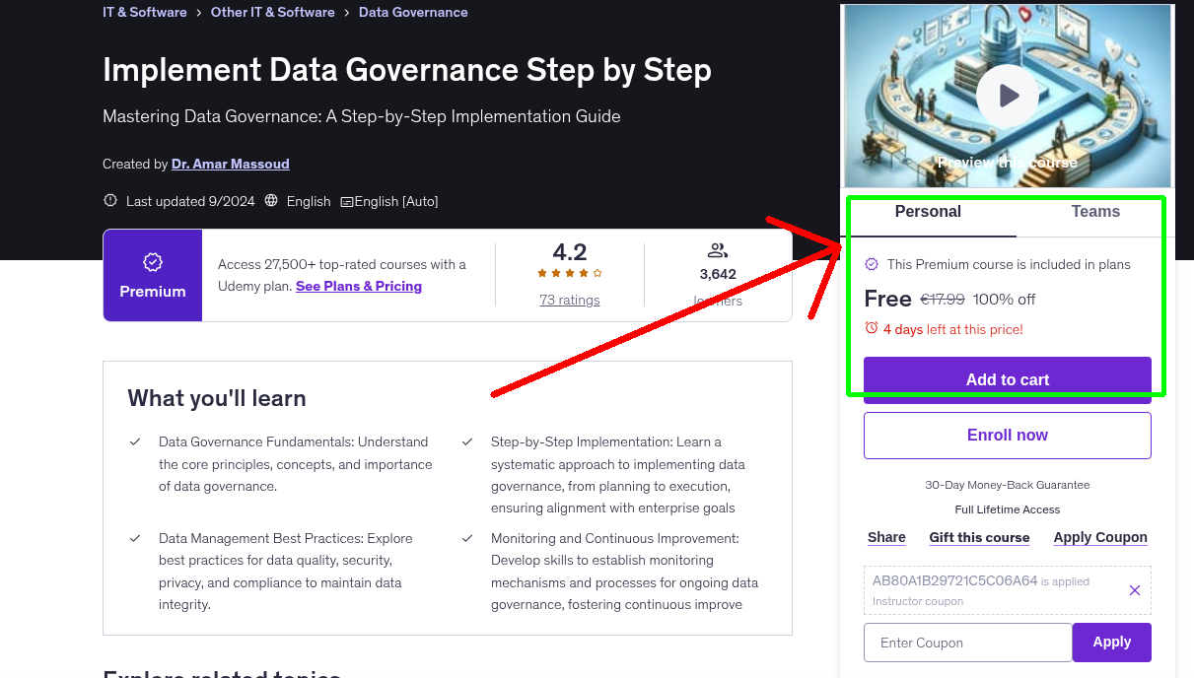The width and height of the screenshot is (1194, 678).
Task: Click Add to cart
Action: (x=1007, y=378)
